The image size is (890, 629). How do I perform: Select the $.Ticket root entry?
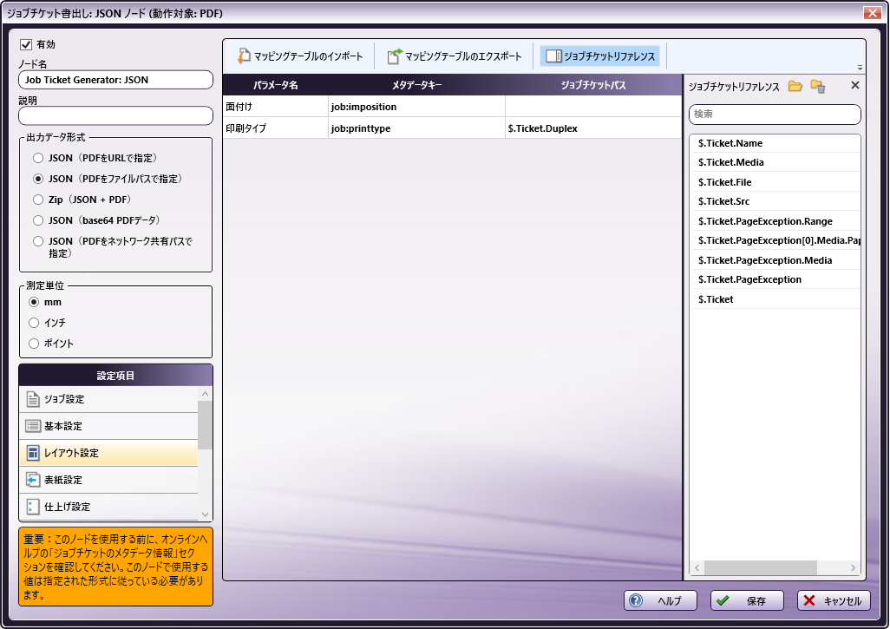pos(776,299)
